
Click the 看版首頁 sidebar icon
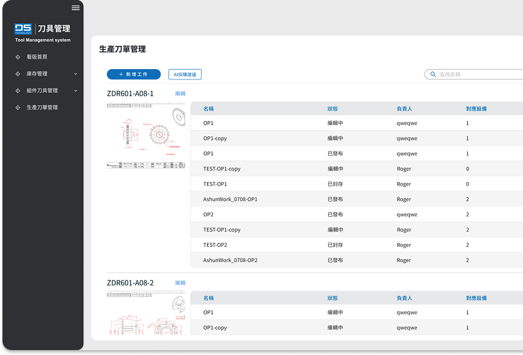[18, 57]
